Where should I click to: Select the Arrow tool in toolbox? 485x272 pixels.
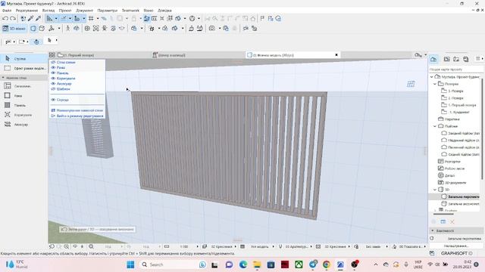(x=23, y=58)
